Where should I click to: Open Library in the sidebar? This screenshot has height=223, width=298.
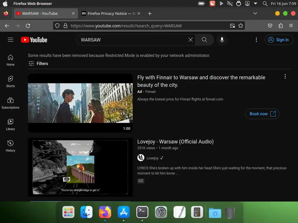click(x=10, y=125)
